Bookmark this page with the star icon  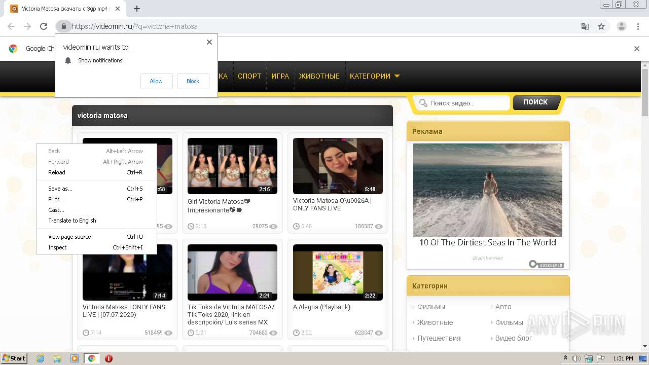[x=601, y=26]
